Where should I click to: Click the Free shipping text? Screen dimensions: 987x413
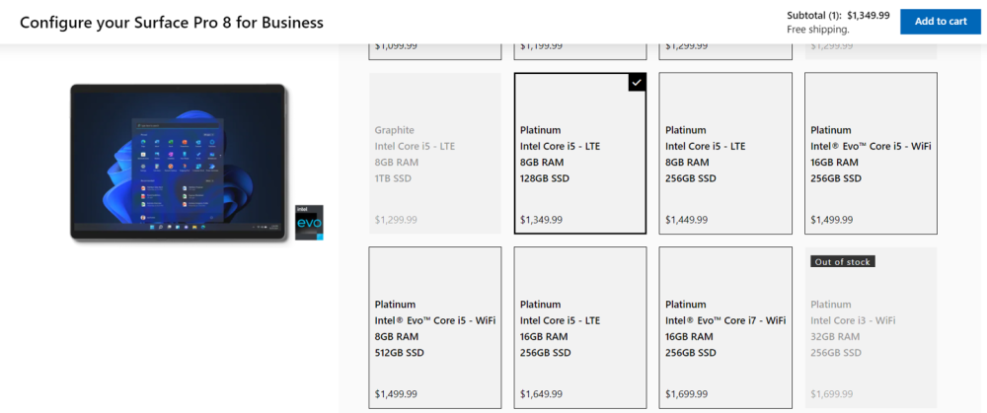pyautogui.click(x=818, y=30)
